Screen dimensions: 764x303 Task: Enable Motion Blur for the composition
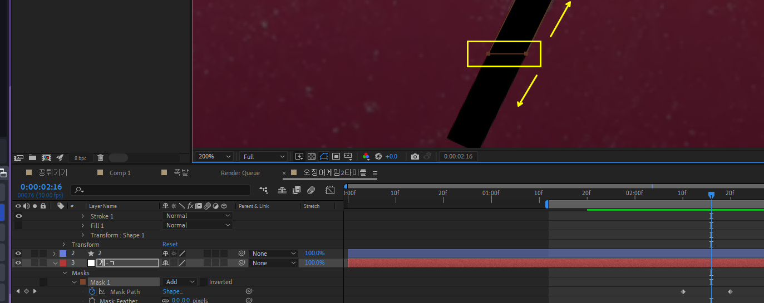pos(311,190)
